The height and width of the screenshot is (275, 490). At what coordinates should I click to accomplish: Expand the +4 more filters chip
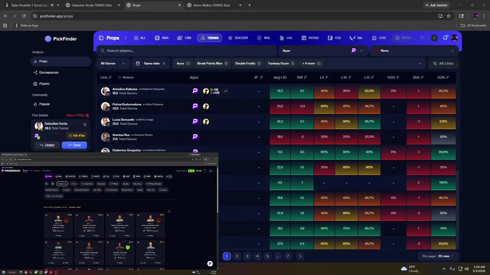pos(311,63)
